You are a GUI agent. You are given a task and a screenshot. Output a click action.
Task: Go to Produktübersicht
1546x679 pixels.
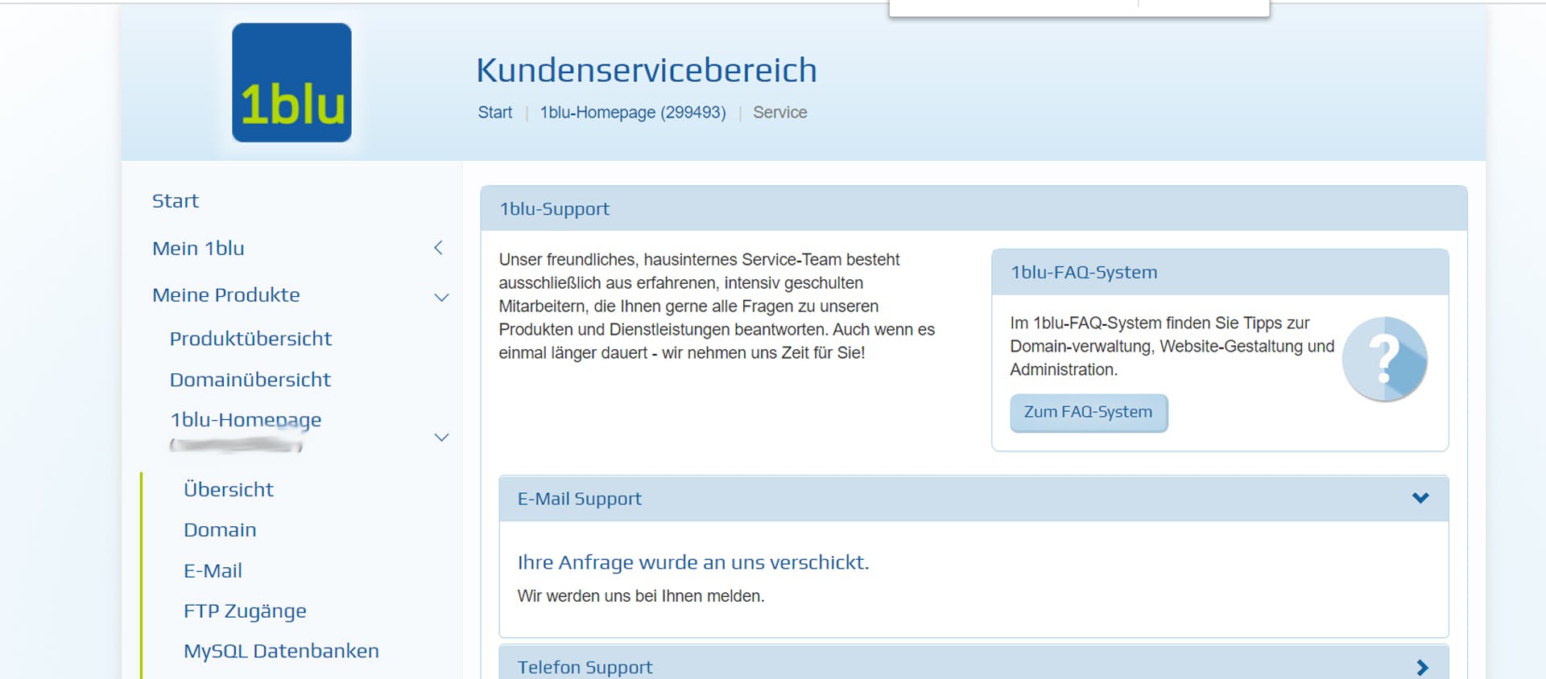coord(250,339)
